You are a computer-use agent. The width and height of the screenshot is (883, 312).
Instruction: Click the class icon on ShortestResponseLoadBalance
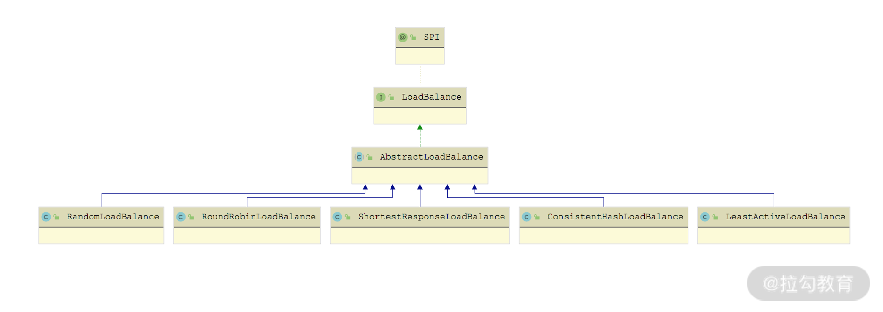point(337,217)
